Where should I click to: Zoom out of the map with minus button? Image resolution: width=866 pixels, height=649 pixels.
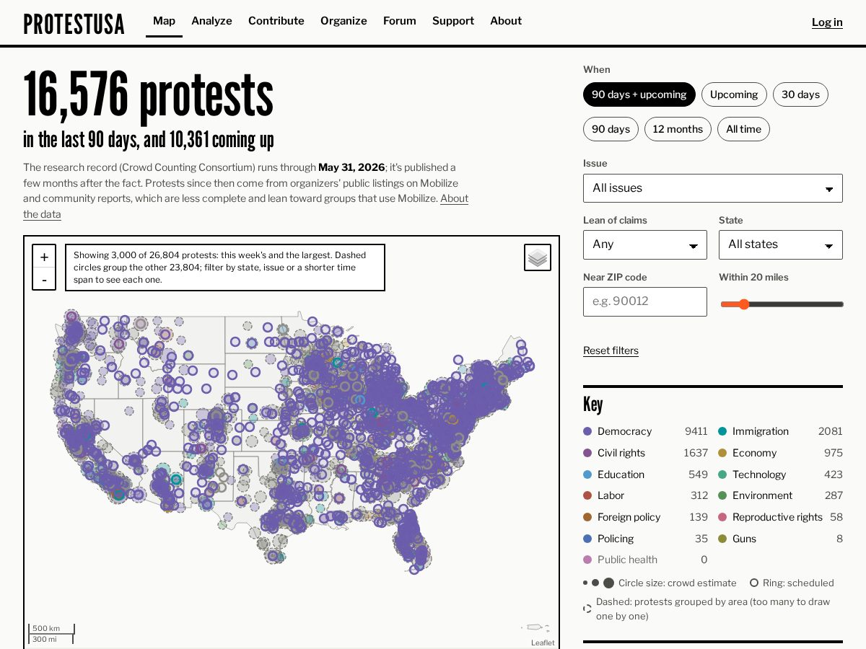click(x=44, y=279)
